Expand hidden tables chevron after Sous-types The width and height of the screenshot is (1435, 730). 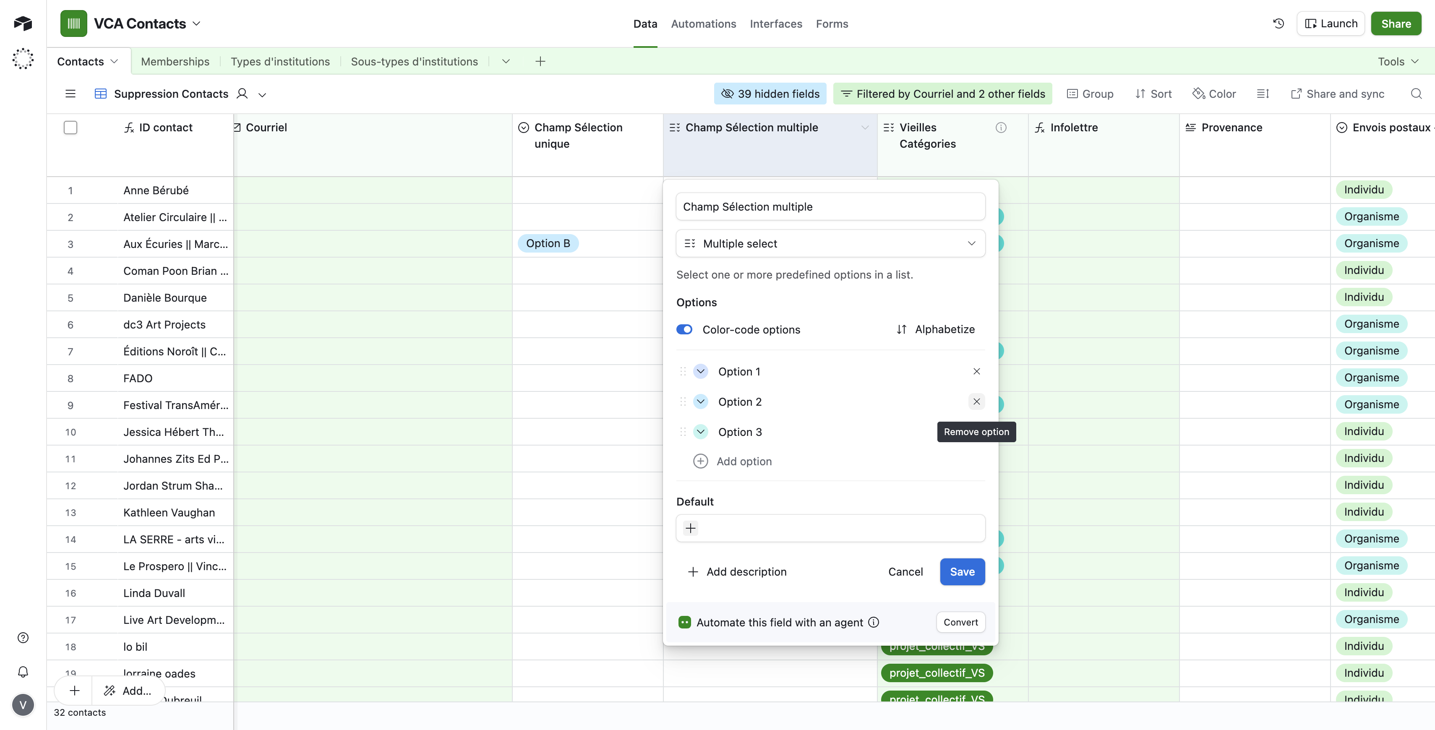click(505, 61)
